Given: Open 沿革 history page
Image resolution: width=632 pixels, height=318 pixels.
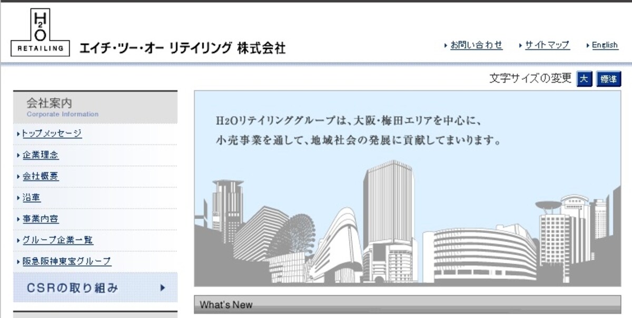Looking at the screenshot, I should pyautogui.click(x=31, y=198).
